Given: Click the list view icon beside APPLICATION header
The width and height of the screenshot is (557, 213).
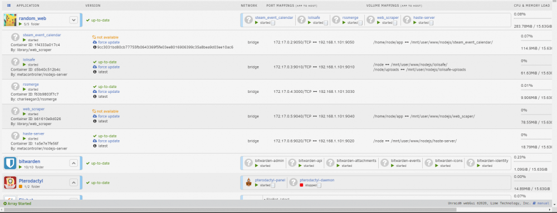Looking at the screenshot, I should 8,6.
